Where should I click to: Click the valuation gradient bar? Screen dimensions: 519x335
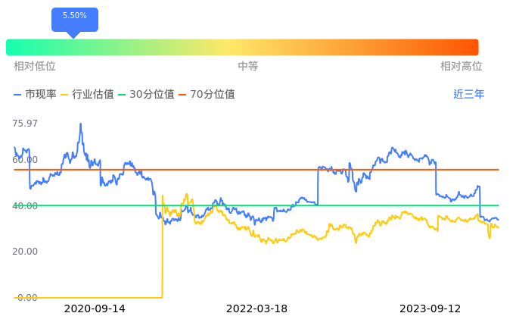242,47
